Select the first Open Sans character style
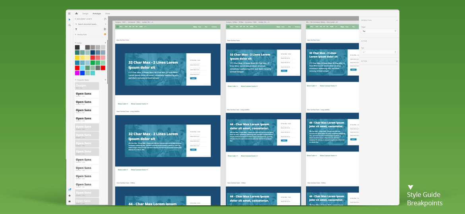The image size is (465, 214). pyautogui.click(x=87, y=94)
